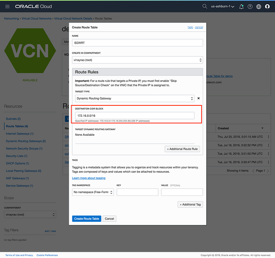Image resolution: width=275 pixels, height=258 pixels.
Task: Go to Virtual Cloud Network Details breadcrumb
Action: pos(73,18)
